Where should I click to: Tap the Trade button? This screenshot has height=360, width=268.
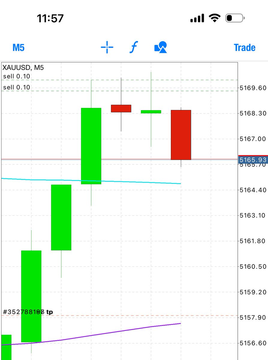coord(245,48)
